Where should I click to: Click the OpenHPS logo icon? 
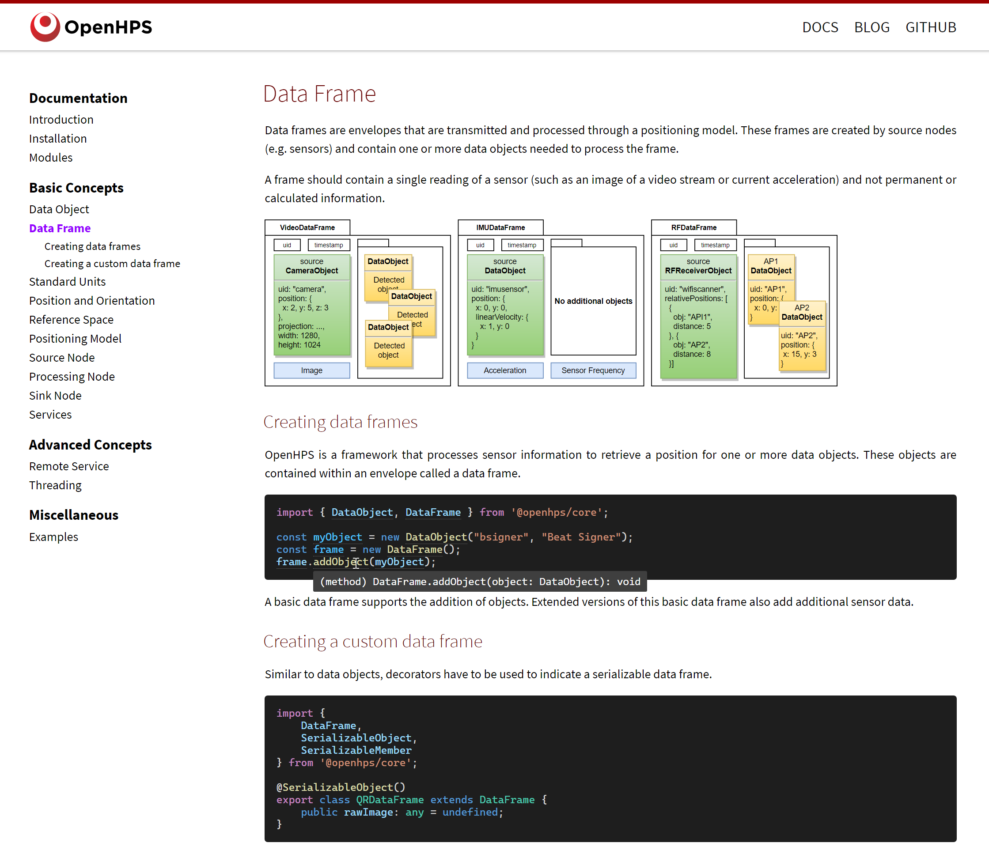45,27
